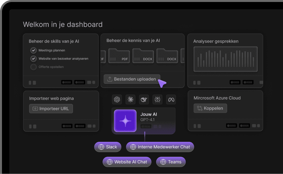
Task: Select the Teams channel pill
Action: coord(171,162)
